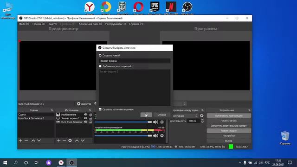Move source up in Источники panel
Viewport: 297px width, 167px height.
[77, 141]
